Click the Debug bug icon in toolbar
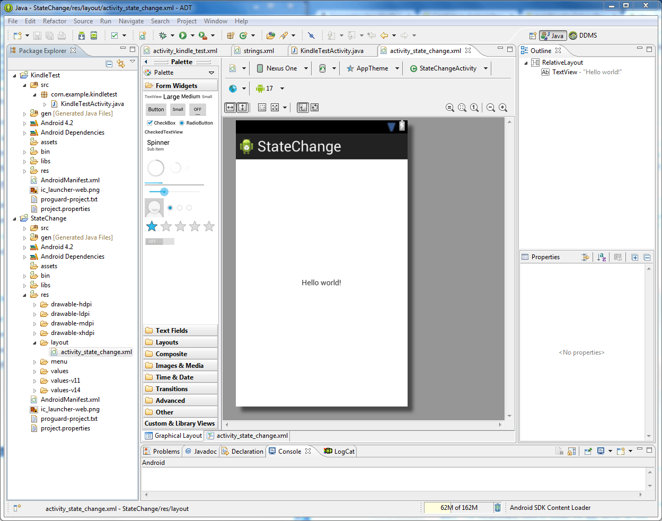 pyautogui.click(x=163, y=36)
